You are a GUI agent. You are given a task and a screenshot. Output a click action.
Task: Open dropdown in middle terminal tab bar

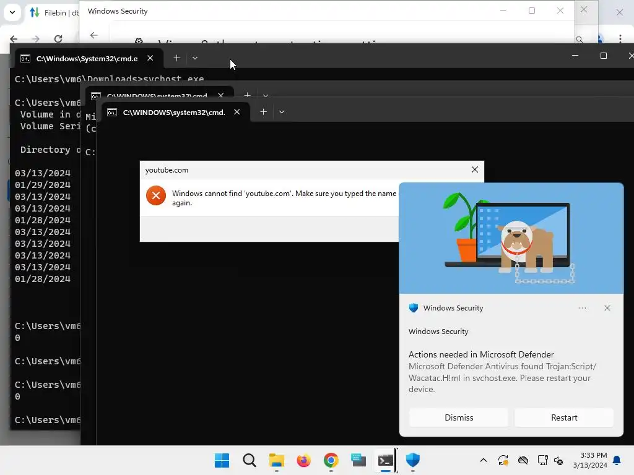click(x=265, y=96)
